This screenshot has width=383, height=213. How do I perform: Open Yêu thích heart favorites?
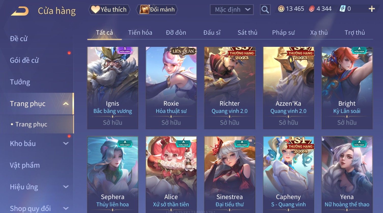(x=109, y=10)
